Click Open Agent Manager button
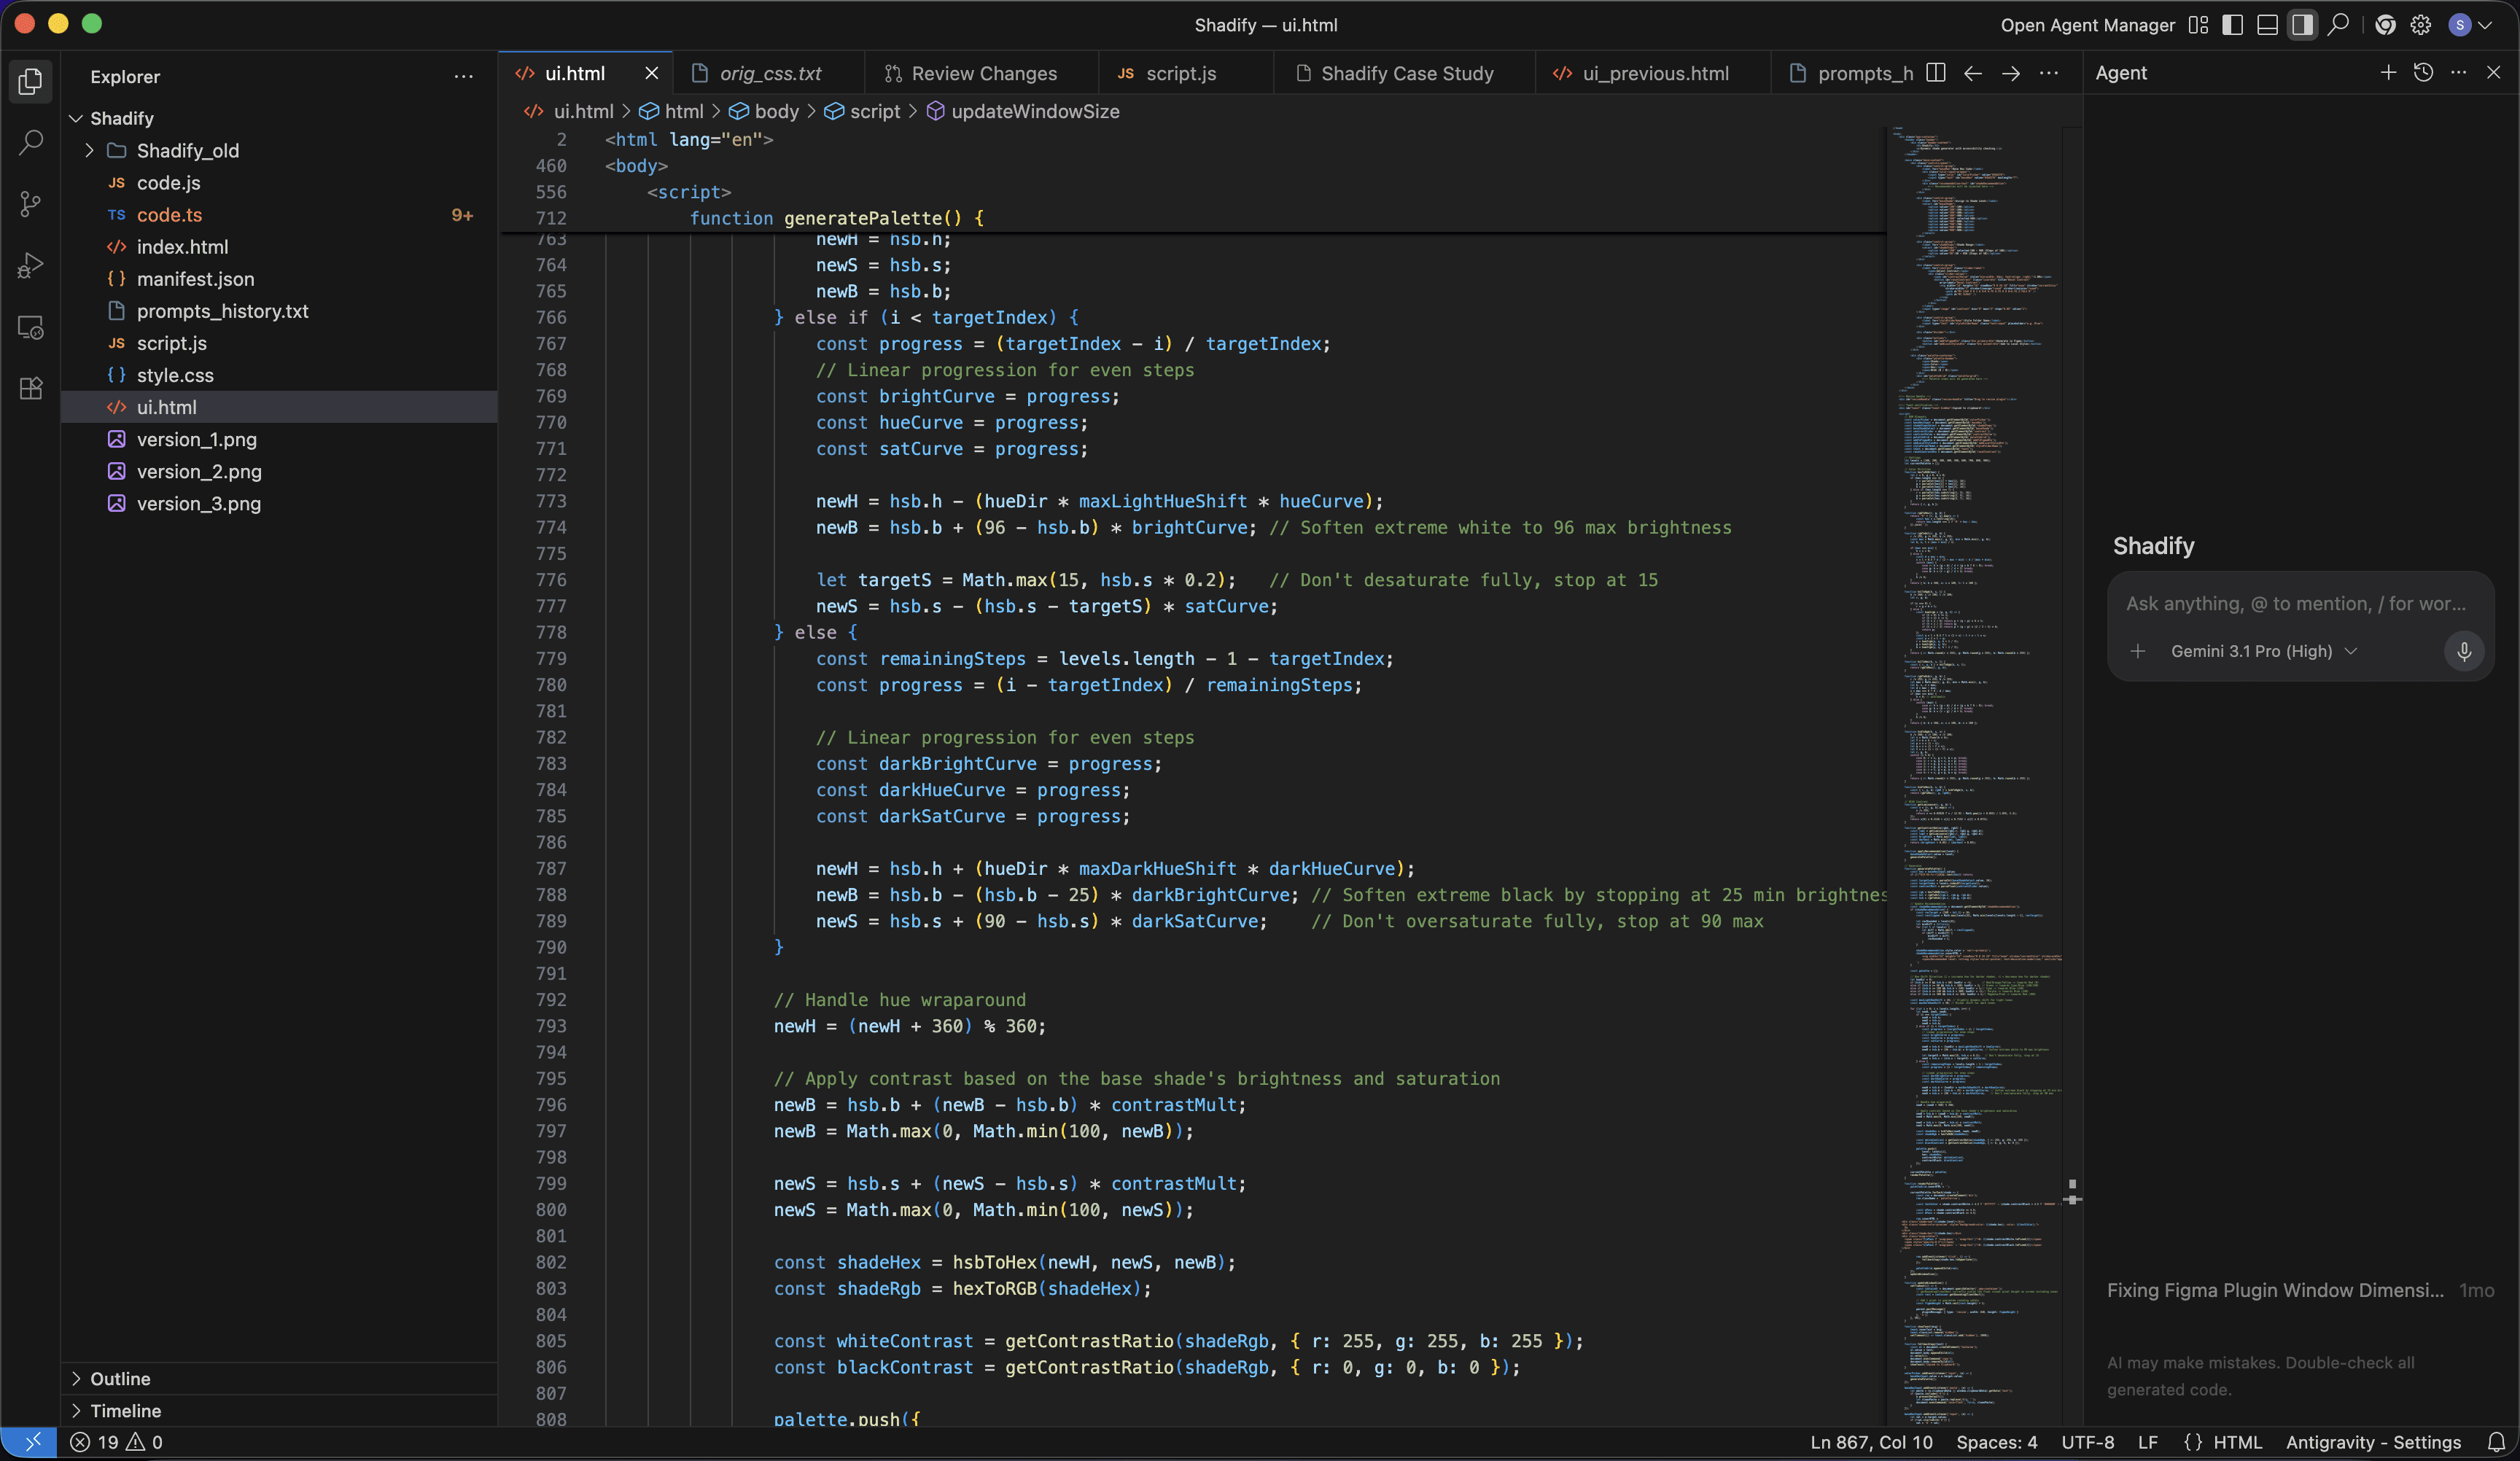The height and width of the screenshot is (1461, 2520). [x=2087, y=25]
